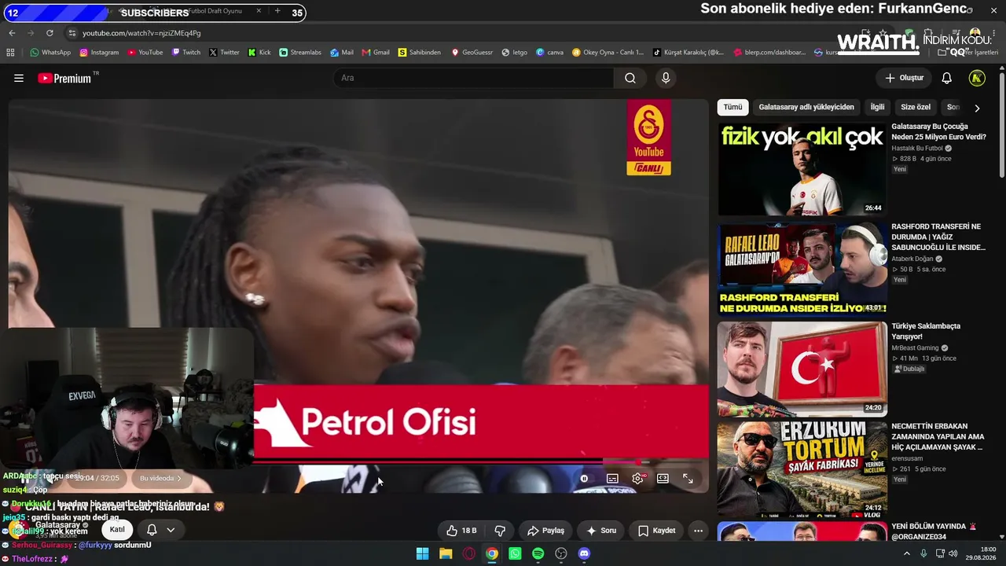Open the Oluştur create button
Viewport: 1006px width, 566px height.
point(904,78)
